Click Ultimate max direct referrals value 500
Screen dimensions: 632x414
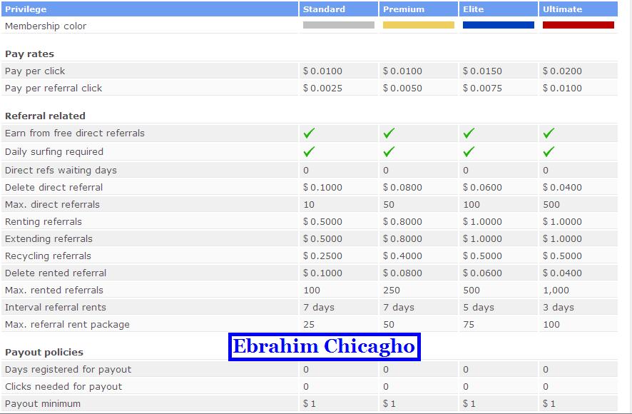point(551,205)
